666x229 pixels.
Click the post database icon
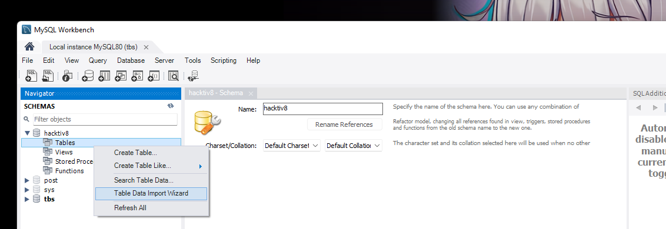(x=36, y=180)
